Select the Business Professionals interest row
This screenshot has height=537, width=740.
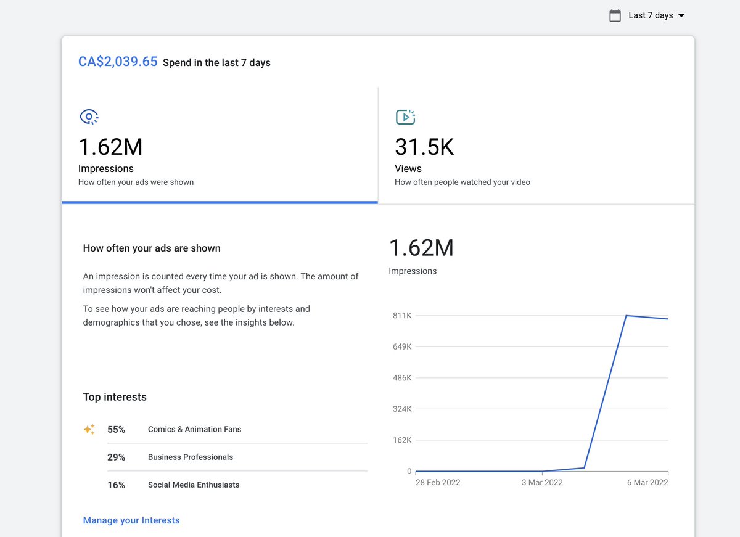[191, 457]
